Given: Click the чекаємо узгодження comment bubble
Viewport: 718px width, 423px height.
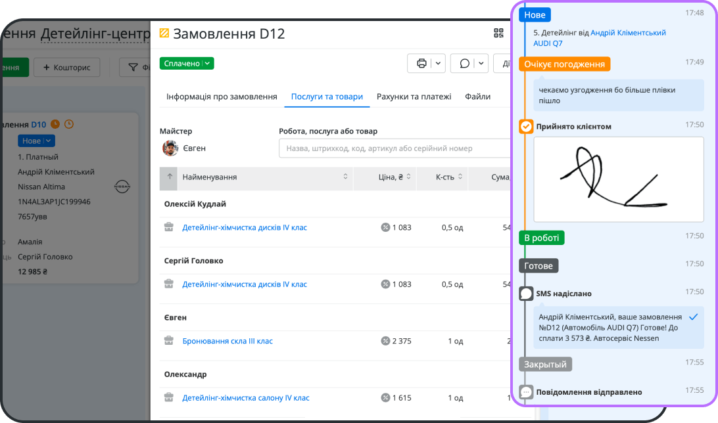Looking at the screenshot, I should tap(619, 95).
